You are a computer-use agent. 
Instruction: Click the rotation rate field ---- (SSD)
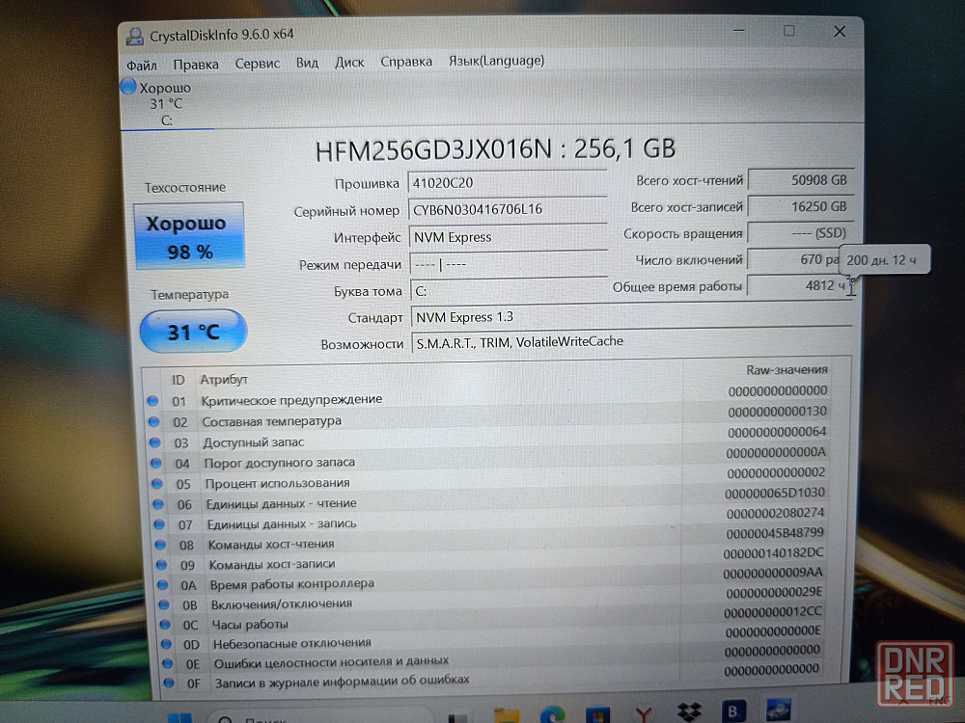[x=801, y=233]
